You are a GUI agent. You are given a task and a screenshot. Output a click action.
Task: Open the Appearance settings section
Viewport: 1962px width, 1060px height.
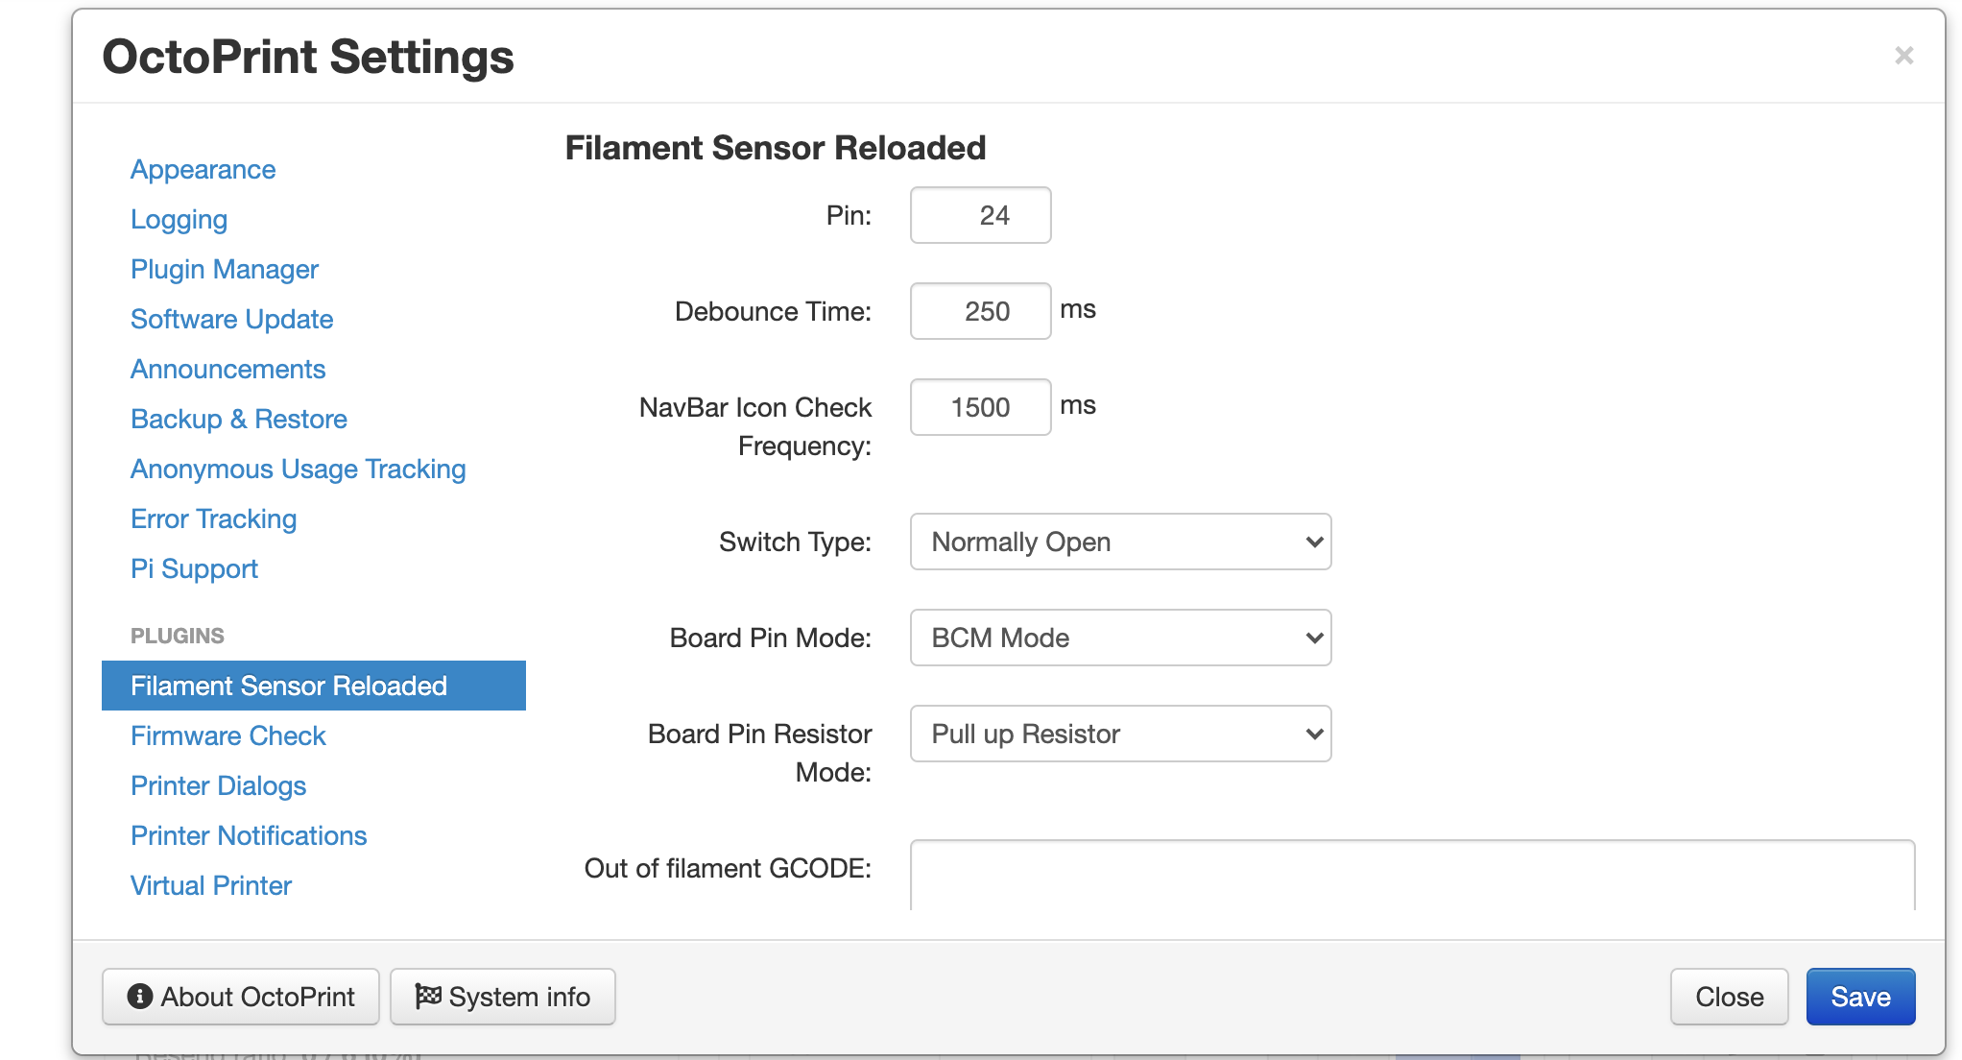point(203,169)
